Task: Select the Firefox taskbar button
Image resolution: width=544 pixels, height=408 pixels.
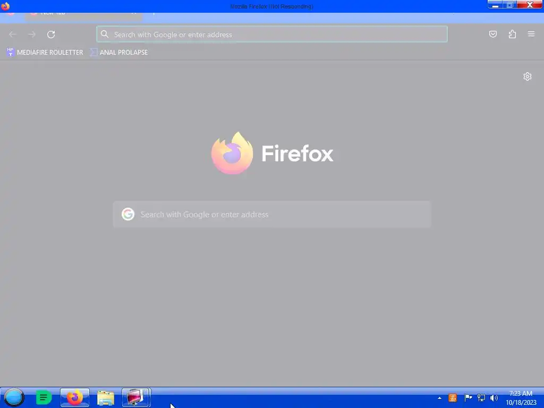Action: 74,397
